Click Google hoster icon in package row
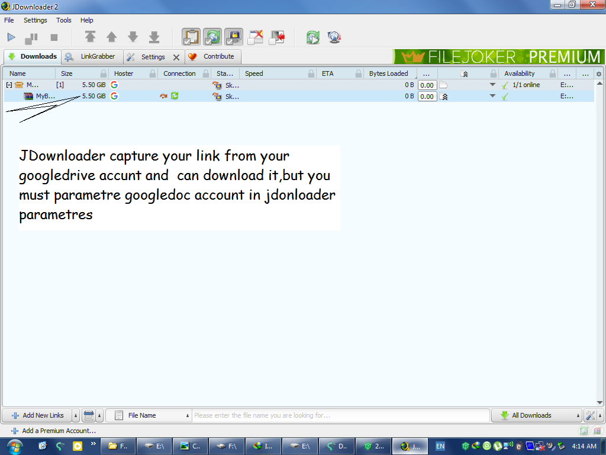Image resolution: width=606 pixels, height=455 pixels. [x=114, y=85]
